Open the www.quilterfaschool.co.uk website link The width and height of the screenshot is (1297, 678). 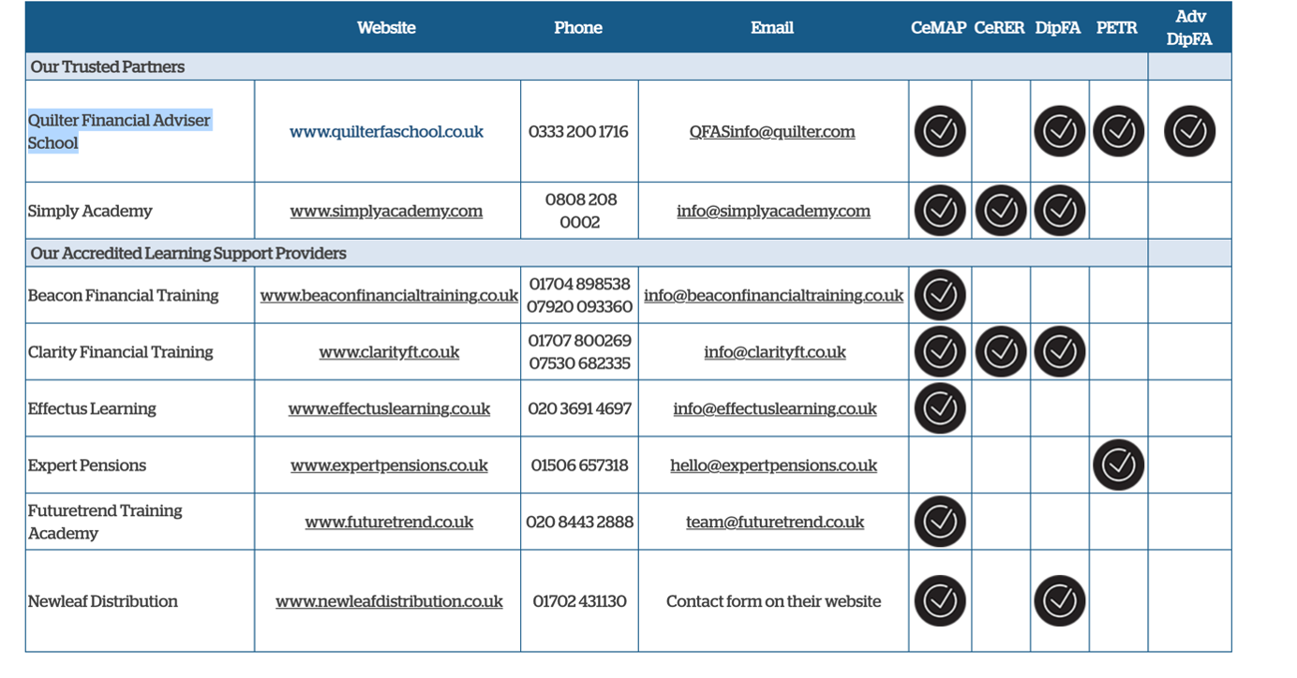pyautogui.click(x=386, y=132)
